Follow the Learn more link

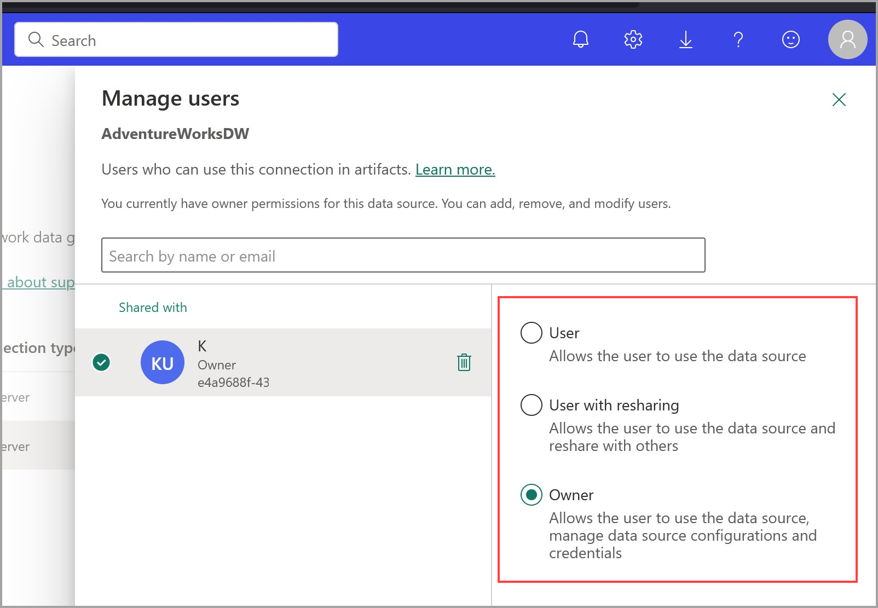(x=455, y=170)
